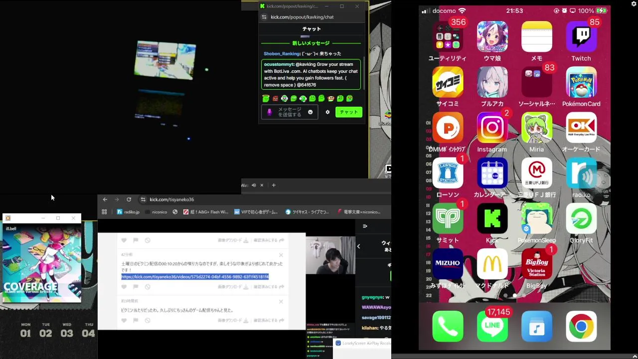This screenshot has width=638, height=359.
Task: Open the ユーティリティ folder with 356 badge
Action: point(448,37)
